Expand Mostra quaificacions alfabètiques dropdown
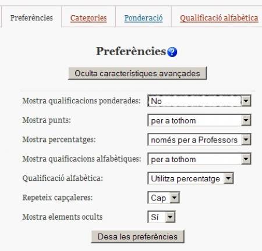 tap(199, 159)
